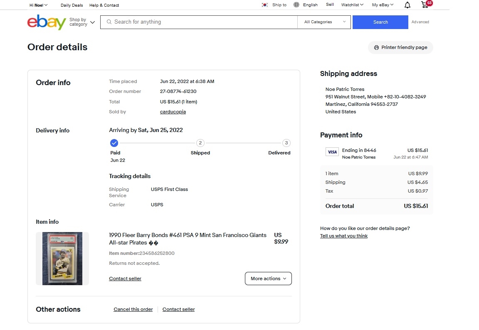Click the printer icon
Image resolution: width=479 pixels, height=330 pixels.
376,48
